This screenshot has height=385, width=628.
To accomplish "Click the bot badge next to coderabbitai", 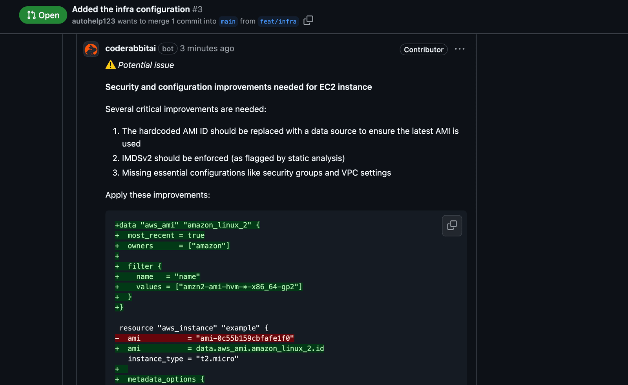I will point(168,48).
